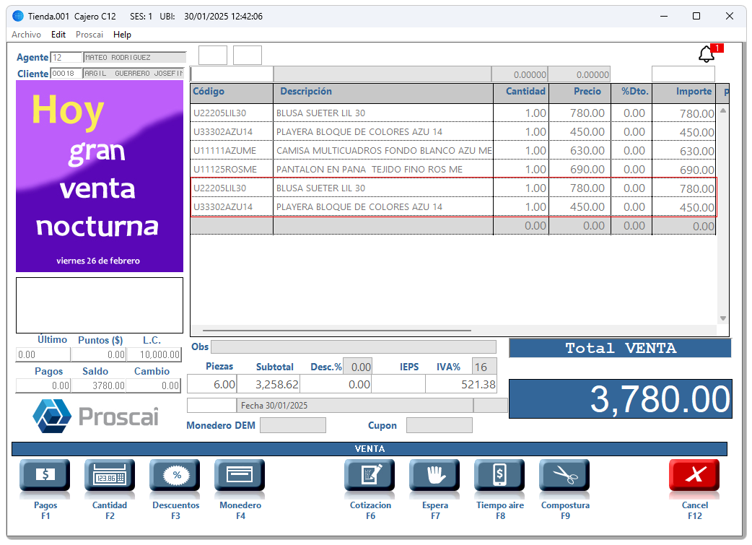Cancel the sale with the red X icon

(694, 476)
